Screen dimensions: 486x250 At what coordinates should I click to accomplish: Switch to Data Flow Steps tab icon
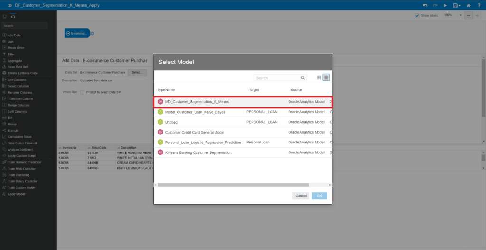coord(13,17)
